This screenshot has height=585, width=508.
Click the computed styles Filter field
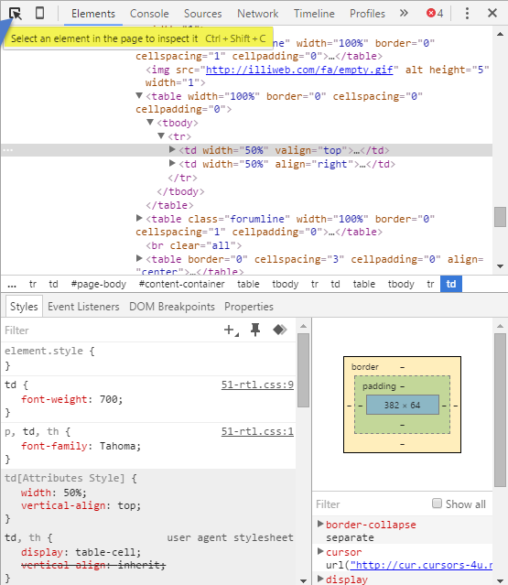pyautogui.click(x=371, y=504)
